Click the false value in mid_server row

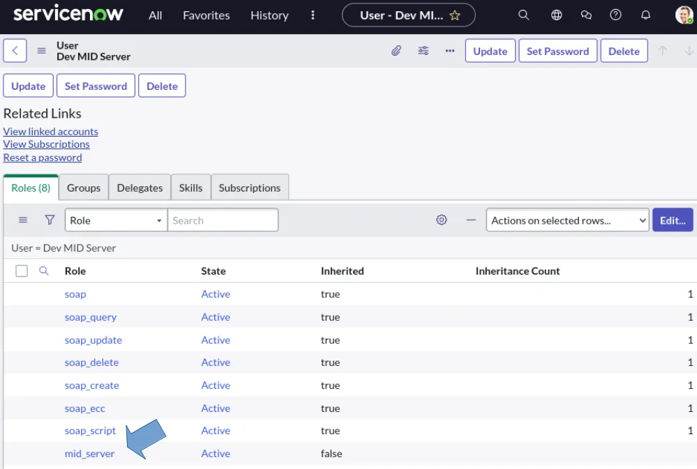pyautogui.click(x=331, y=454)
